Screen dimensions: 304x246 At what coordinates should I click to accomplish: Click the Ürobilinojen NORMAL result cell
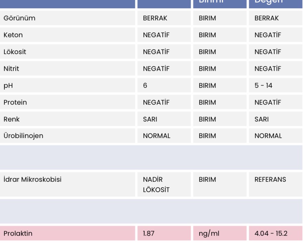tap(164, 136)
